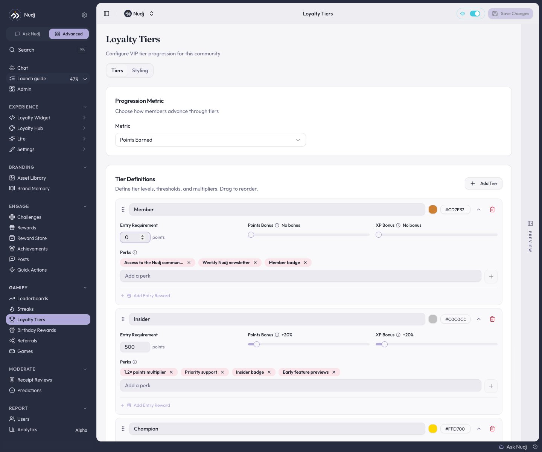Toggle the sidebar panel icon
The image size is (542, 452).
point(107,14)
